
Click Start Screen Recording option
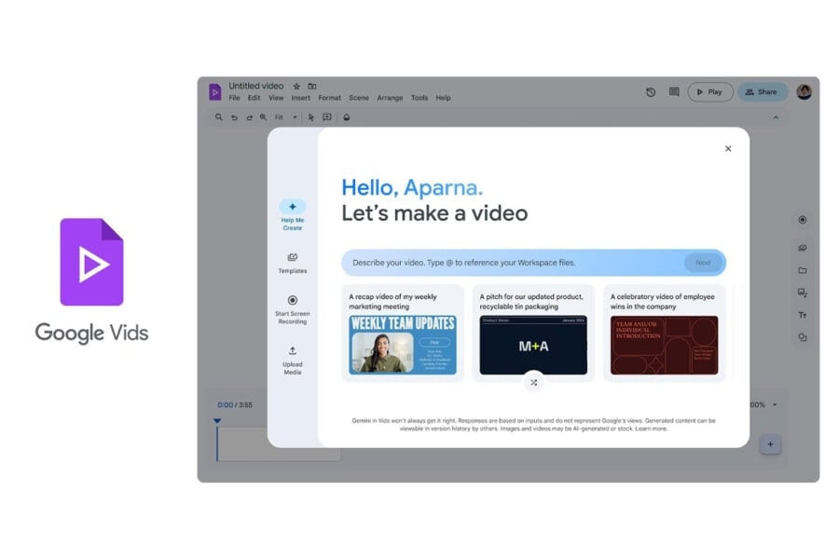point(292,309)
